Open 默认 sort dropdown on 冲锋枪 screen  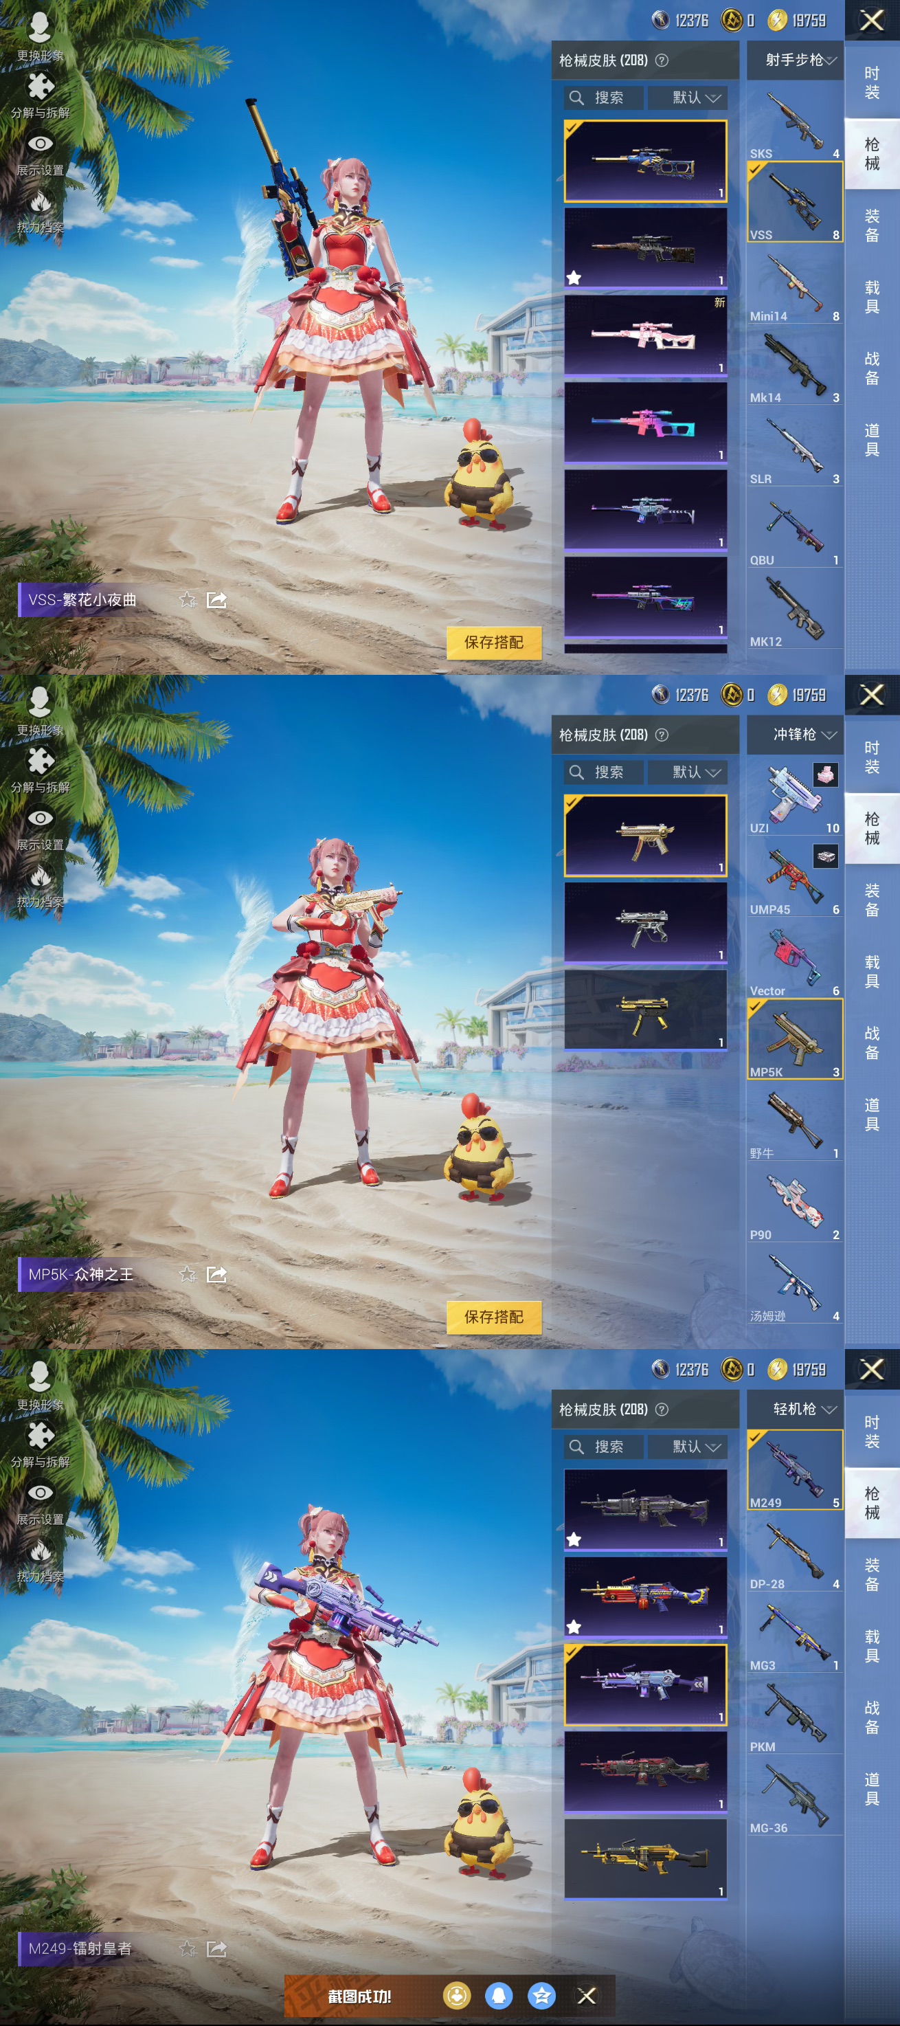(688, 772)
